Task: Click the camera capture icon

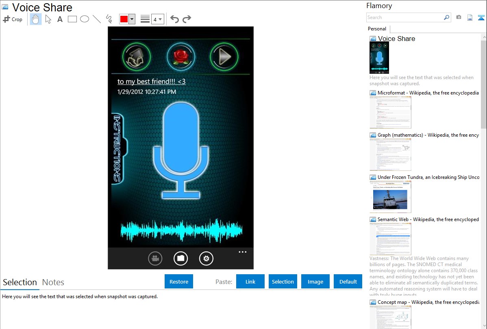Action: pyautogui.click(x=459, y=17)
